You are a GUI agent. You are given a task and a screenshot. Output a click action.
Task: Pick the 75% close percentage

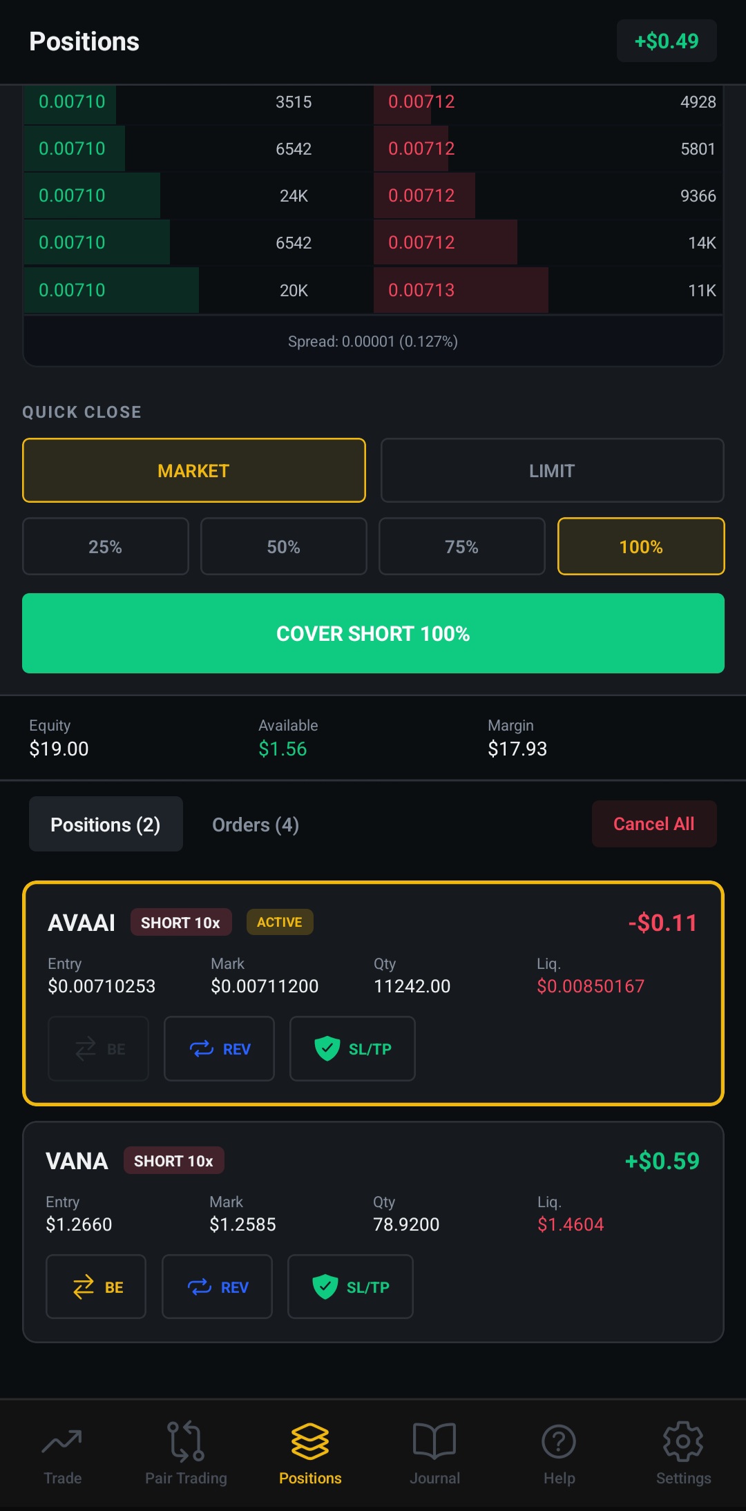click(461, 546)
